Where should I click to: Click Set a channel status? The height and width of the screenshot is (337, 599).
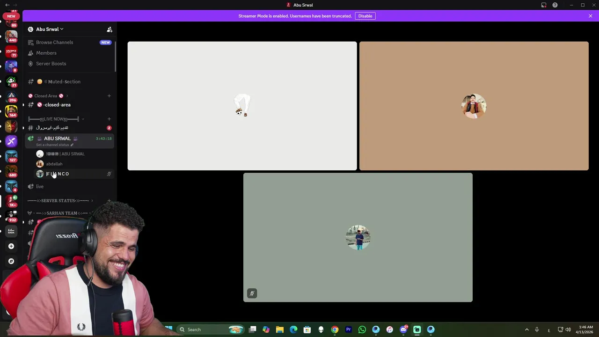[55, 145]
